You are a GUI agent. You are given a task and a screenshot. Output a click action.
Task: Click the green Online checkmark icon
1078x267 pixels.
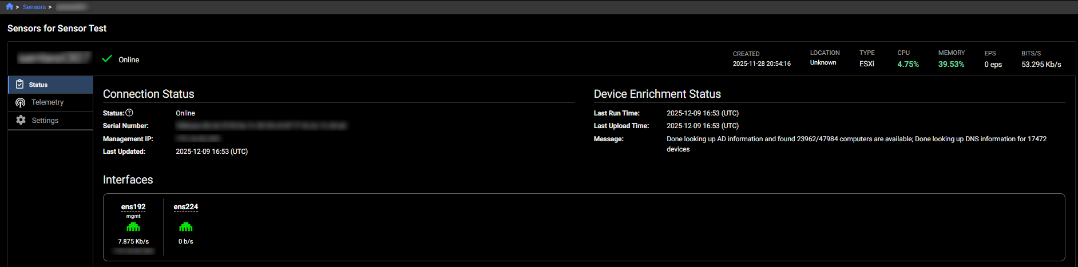107,59
